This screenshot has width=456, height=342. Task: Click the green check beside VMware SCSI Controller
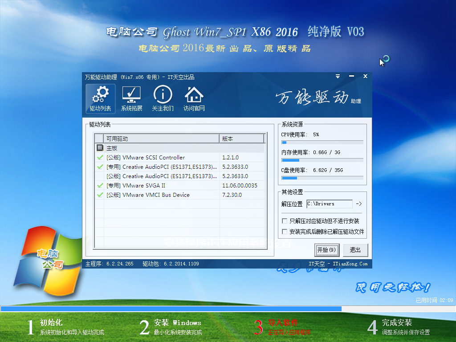click(100, 157)
